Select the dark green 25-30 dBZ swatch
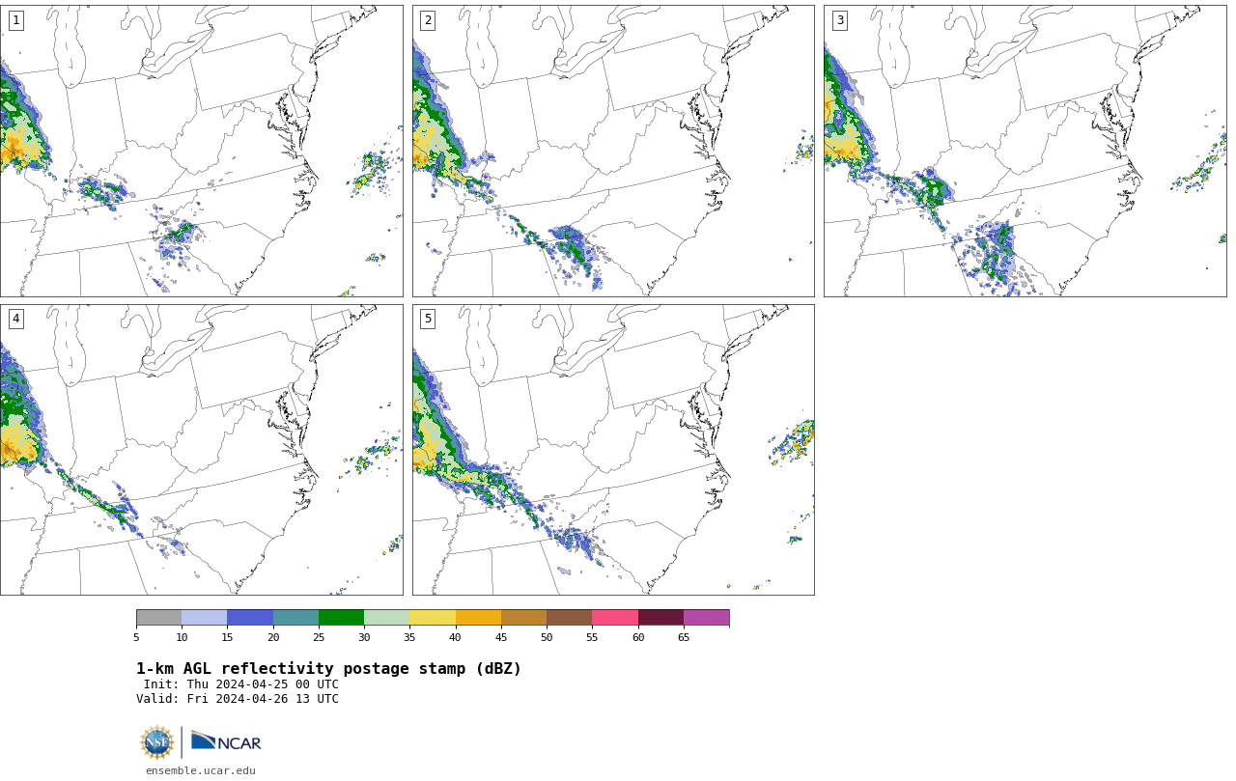Viewport: 1236px width, 781px height. click(341, 618)
